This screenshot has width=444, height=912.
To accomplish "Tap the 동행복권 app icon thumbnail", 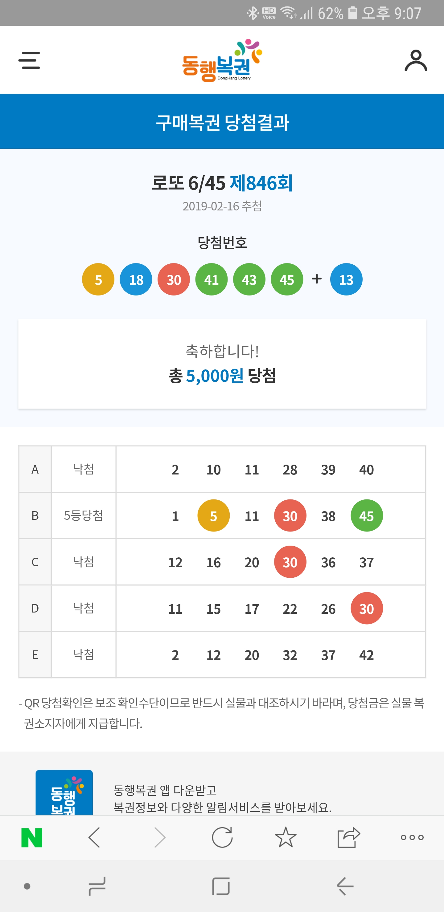I will [x=64, y=793].
